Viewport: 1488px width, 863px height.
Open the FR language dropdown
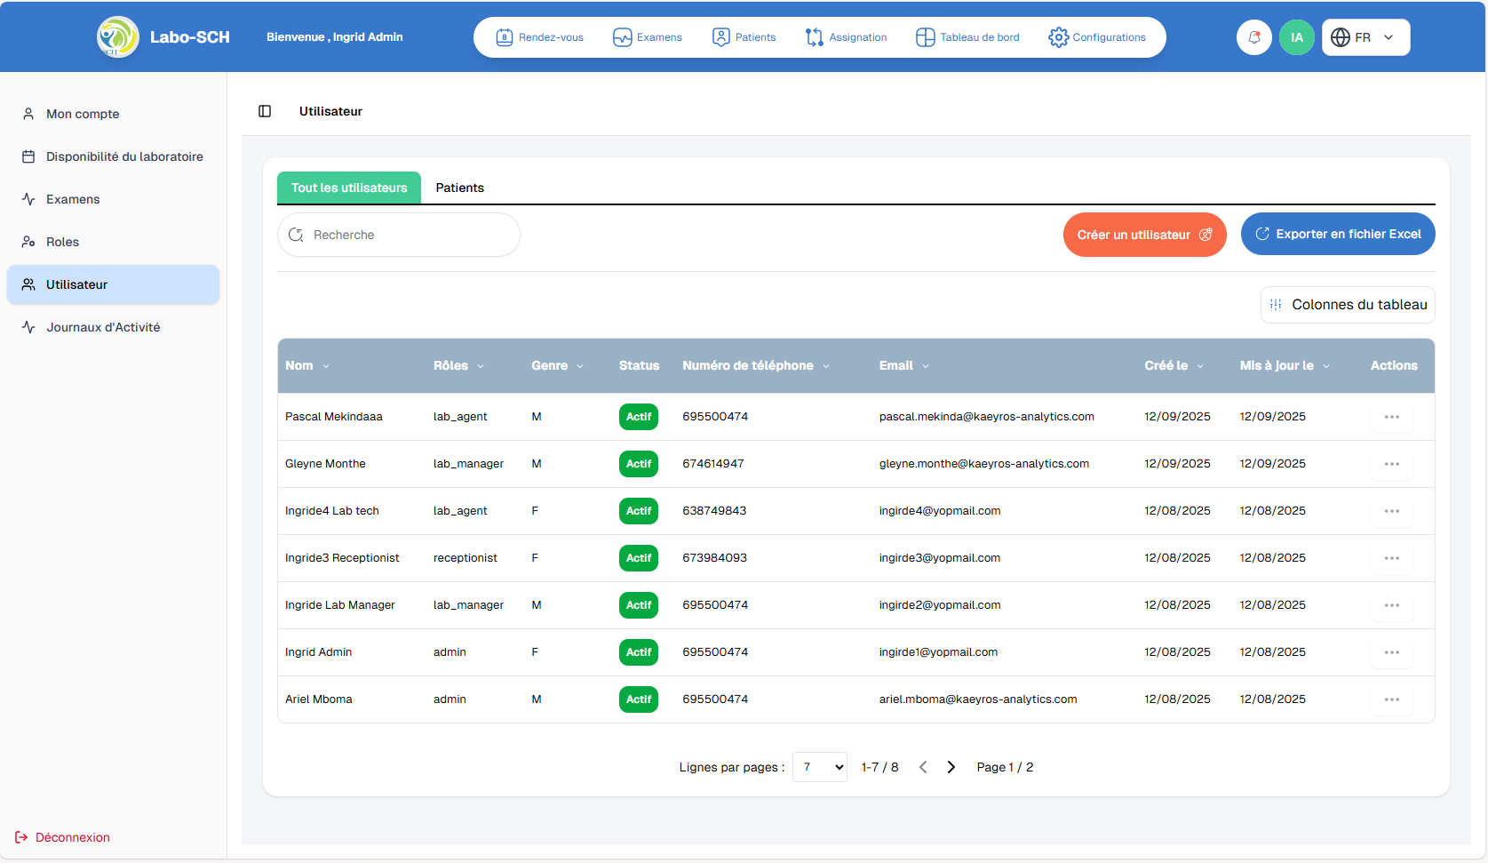point(1365,37)
